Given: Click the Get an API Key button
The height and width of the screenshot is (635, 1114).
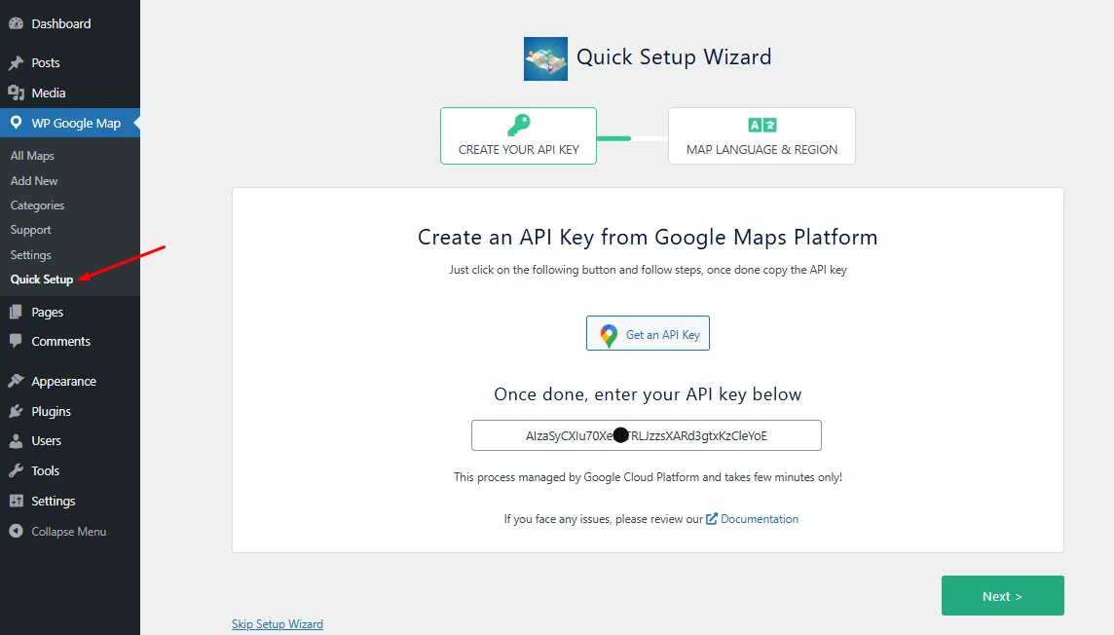Looking at the screenshot, I should coord(648,333).
